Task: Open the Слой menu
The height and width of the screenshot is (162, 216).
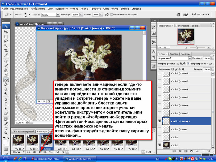Action: 50,9
